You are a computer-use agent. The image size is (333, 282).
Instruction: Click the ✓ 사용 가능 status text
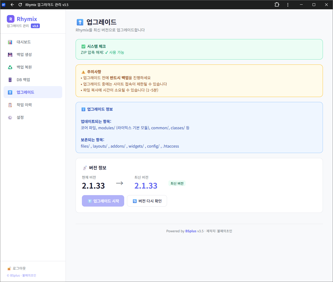(115, 52)
